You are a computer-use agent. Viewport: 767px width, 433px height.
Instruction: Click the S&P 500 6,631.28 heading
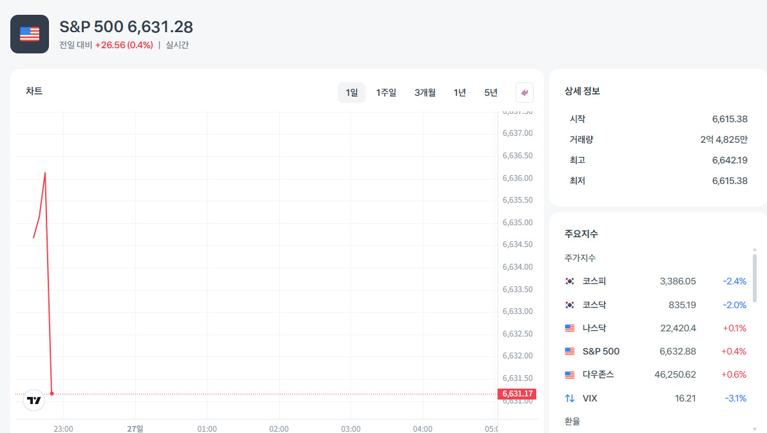tap(126, 27)
